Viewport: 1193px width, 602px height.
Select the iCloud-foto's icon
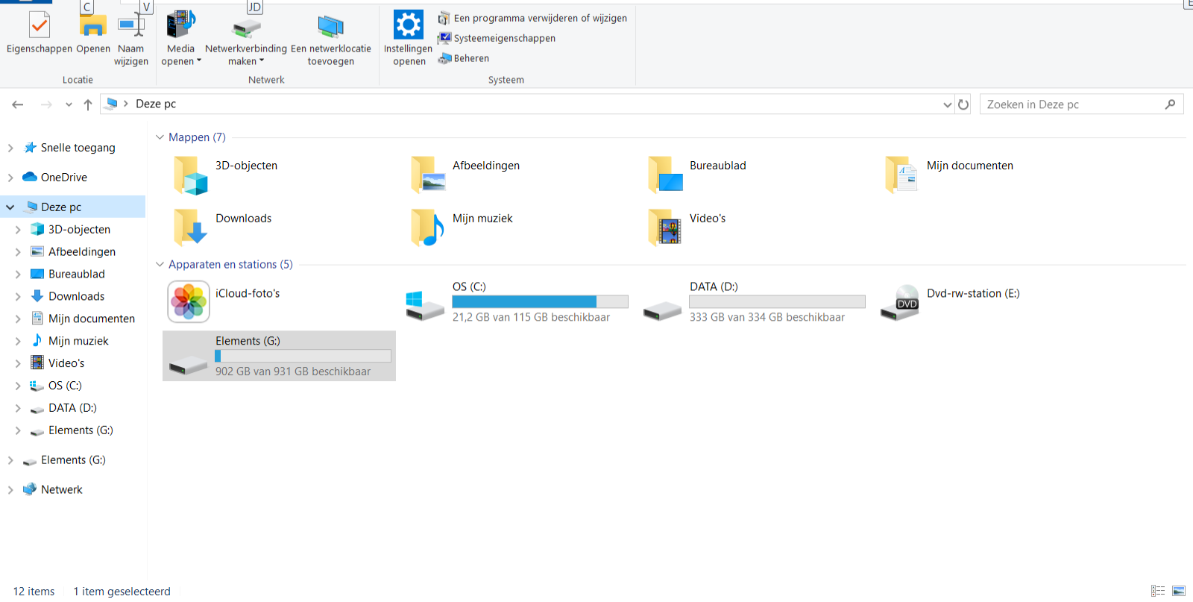189,301
